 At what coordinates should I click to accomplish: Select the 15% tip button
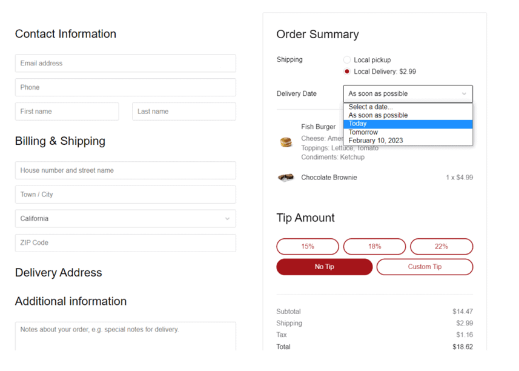[308, 247]
